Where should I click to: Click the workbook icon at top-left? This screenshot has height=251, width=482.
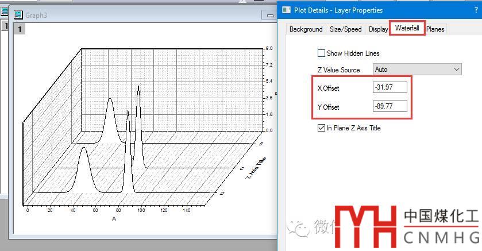pyautogui.click(x=4, y=11)
